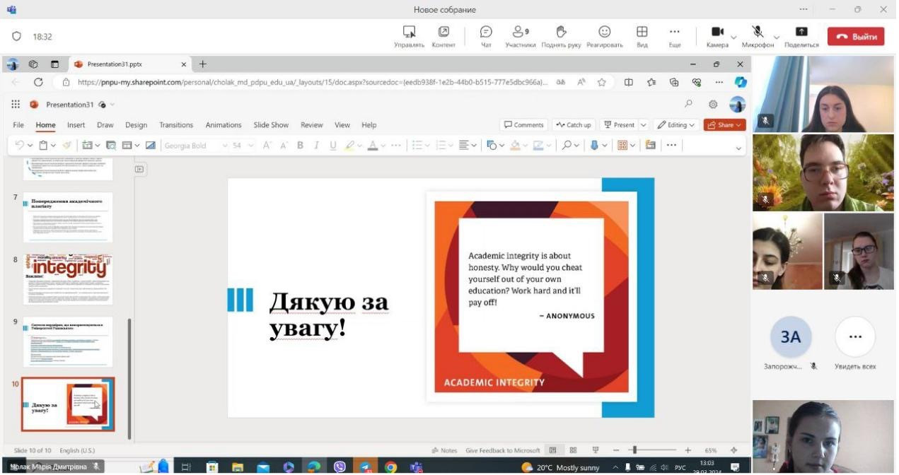
Task: Toggle the microphone (Микрофон) mute
Action: tap(757, 33)
